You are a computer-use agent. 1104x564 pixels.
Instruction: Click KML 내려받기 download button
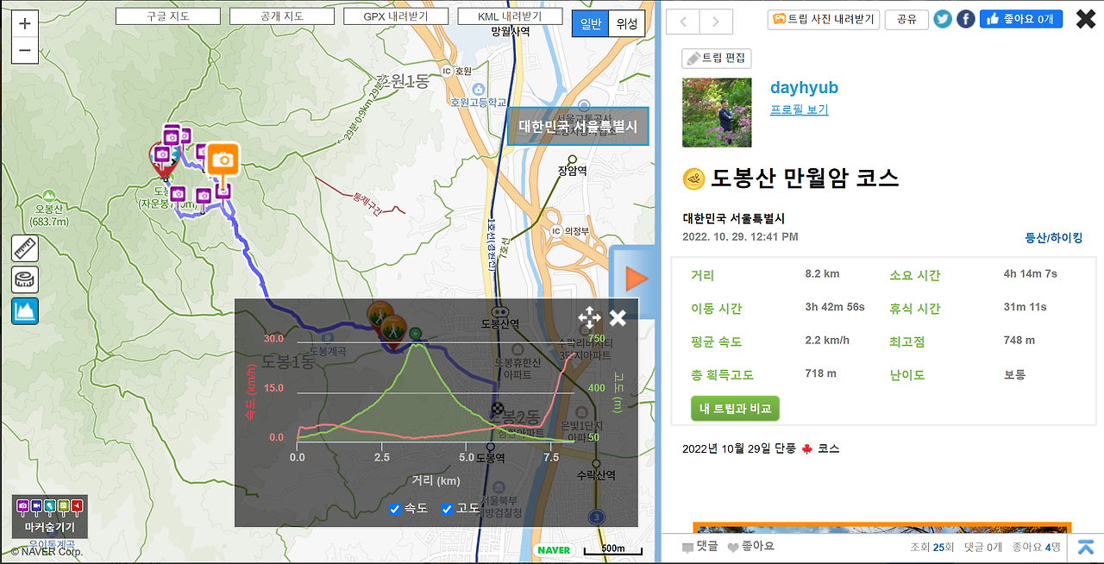(510, 16)
